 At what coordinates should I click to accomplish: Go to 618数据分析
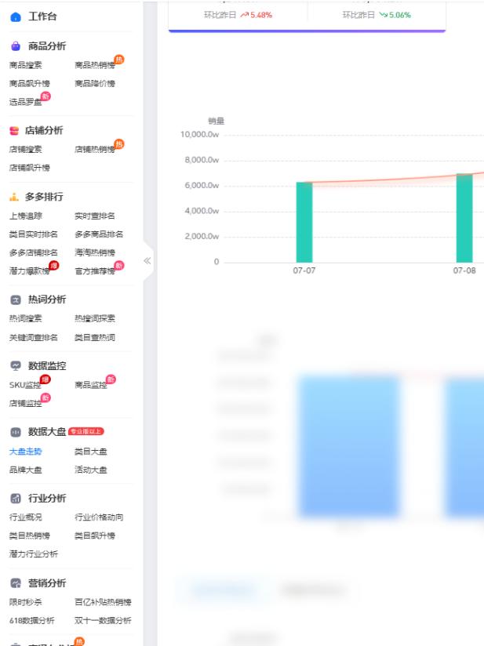31,621
